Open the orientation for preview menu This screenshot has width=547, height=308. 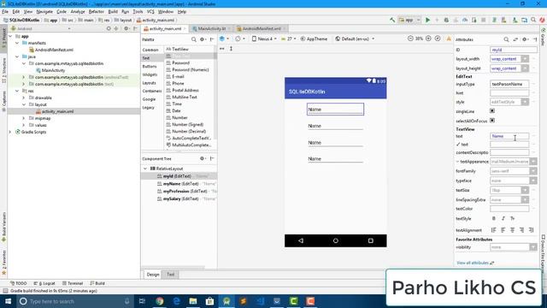239,38
